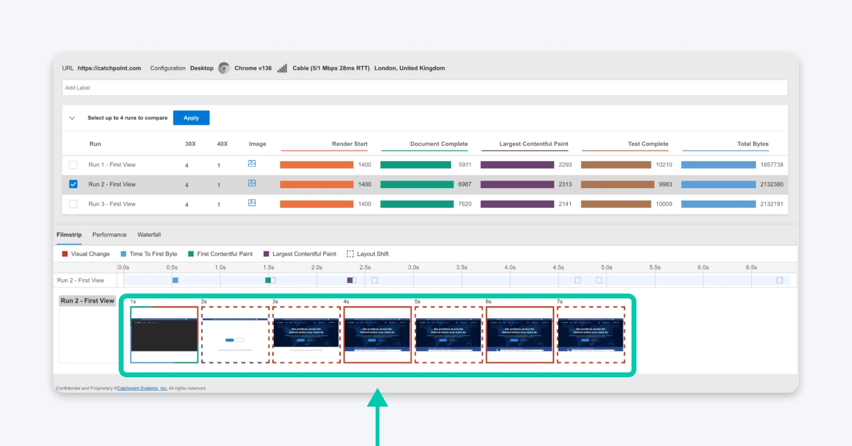Check the Run 3 - First View checkbox

73,204
